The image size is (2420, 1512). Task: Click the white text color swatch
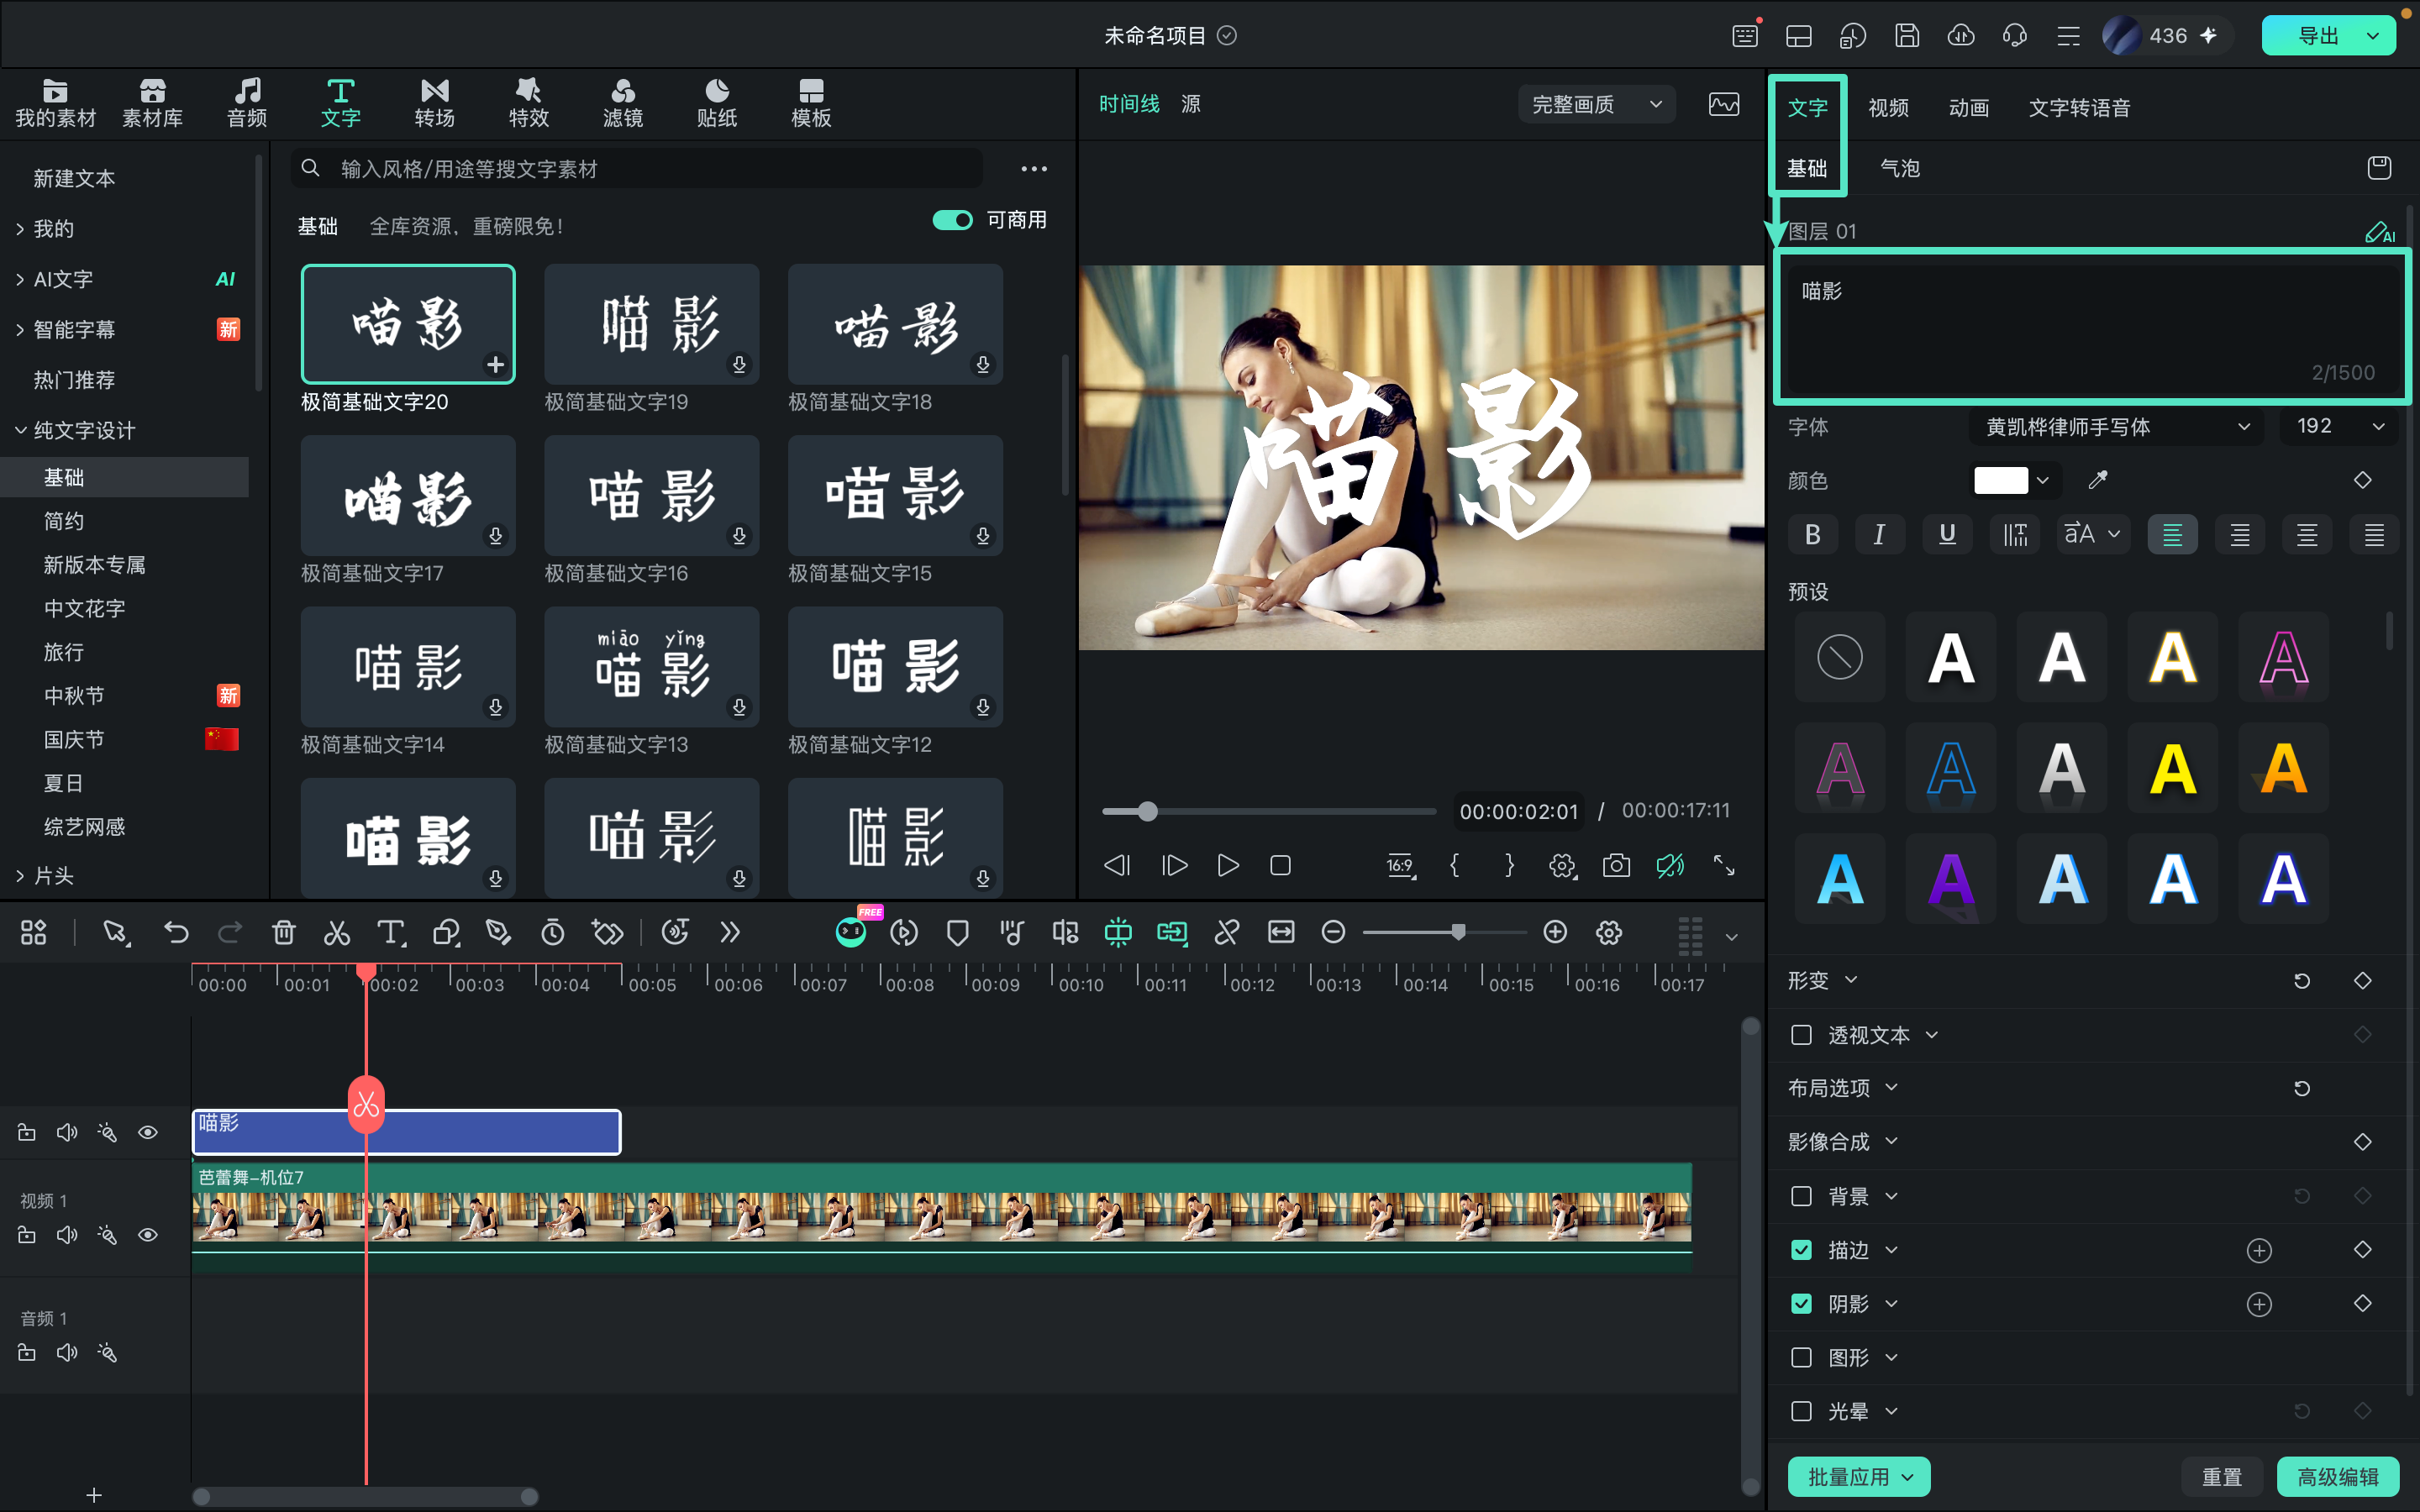pyautogui.click(x=2000, y=480)
